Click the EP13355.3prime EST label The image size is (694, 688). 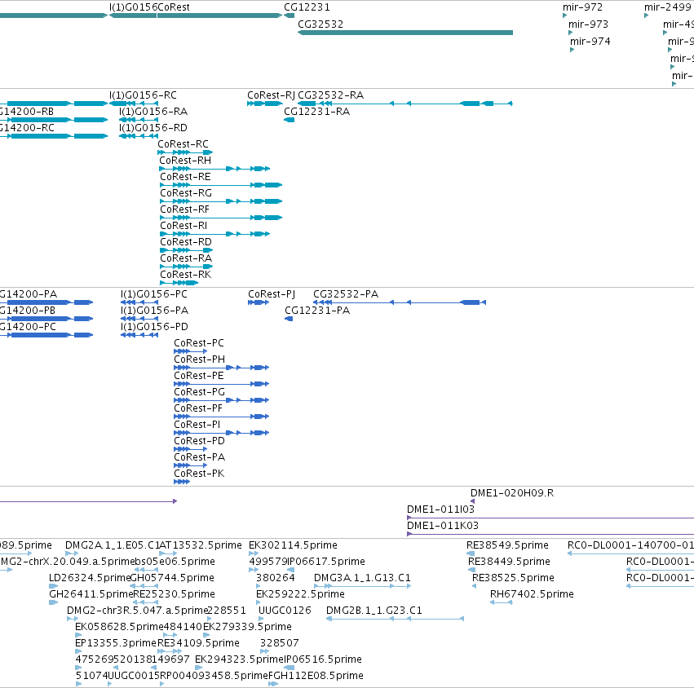pos(116,643)
